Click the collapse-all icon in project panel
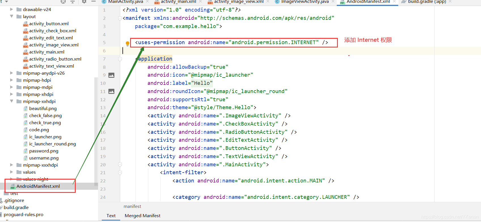 (73, 1)
